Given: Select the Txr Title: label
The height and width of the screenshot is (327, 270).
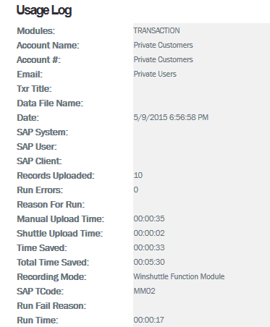Looking at the screenshot, I should click(34, 89).
